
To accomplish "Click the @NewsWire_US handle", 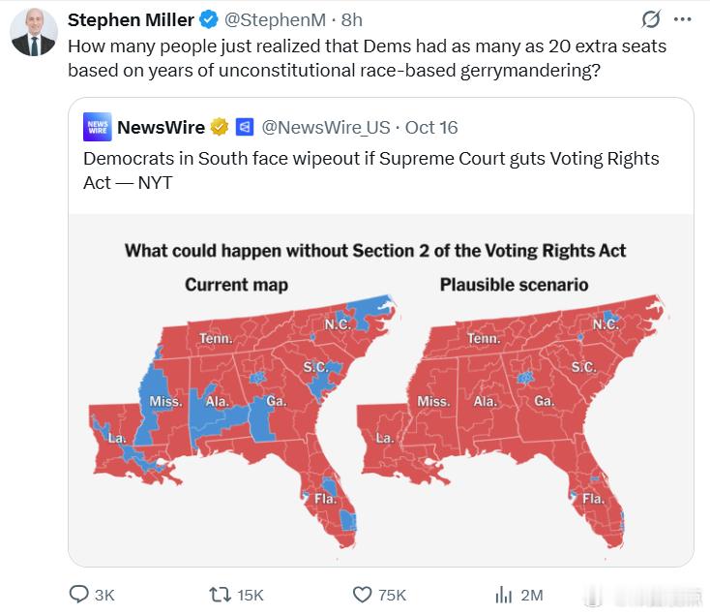I will pos(326,127).
